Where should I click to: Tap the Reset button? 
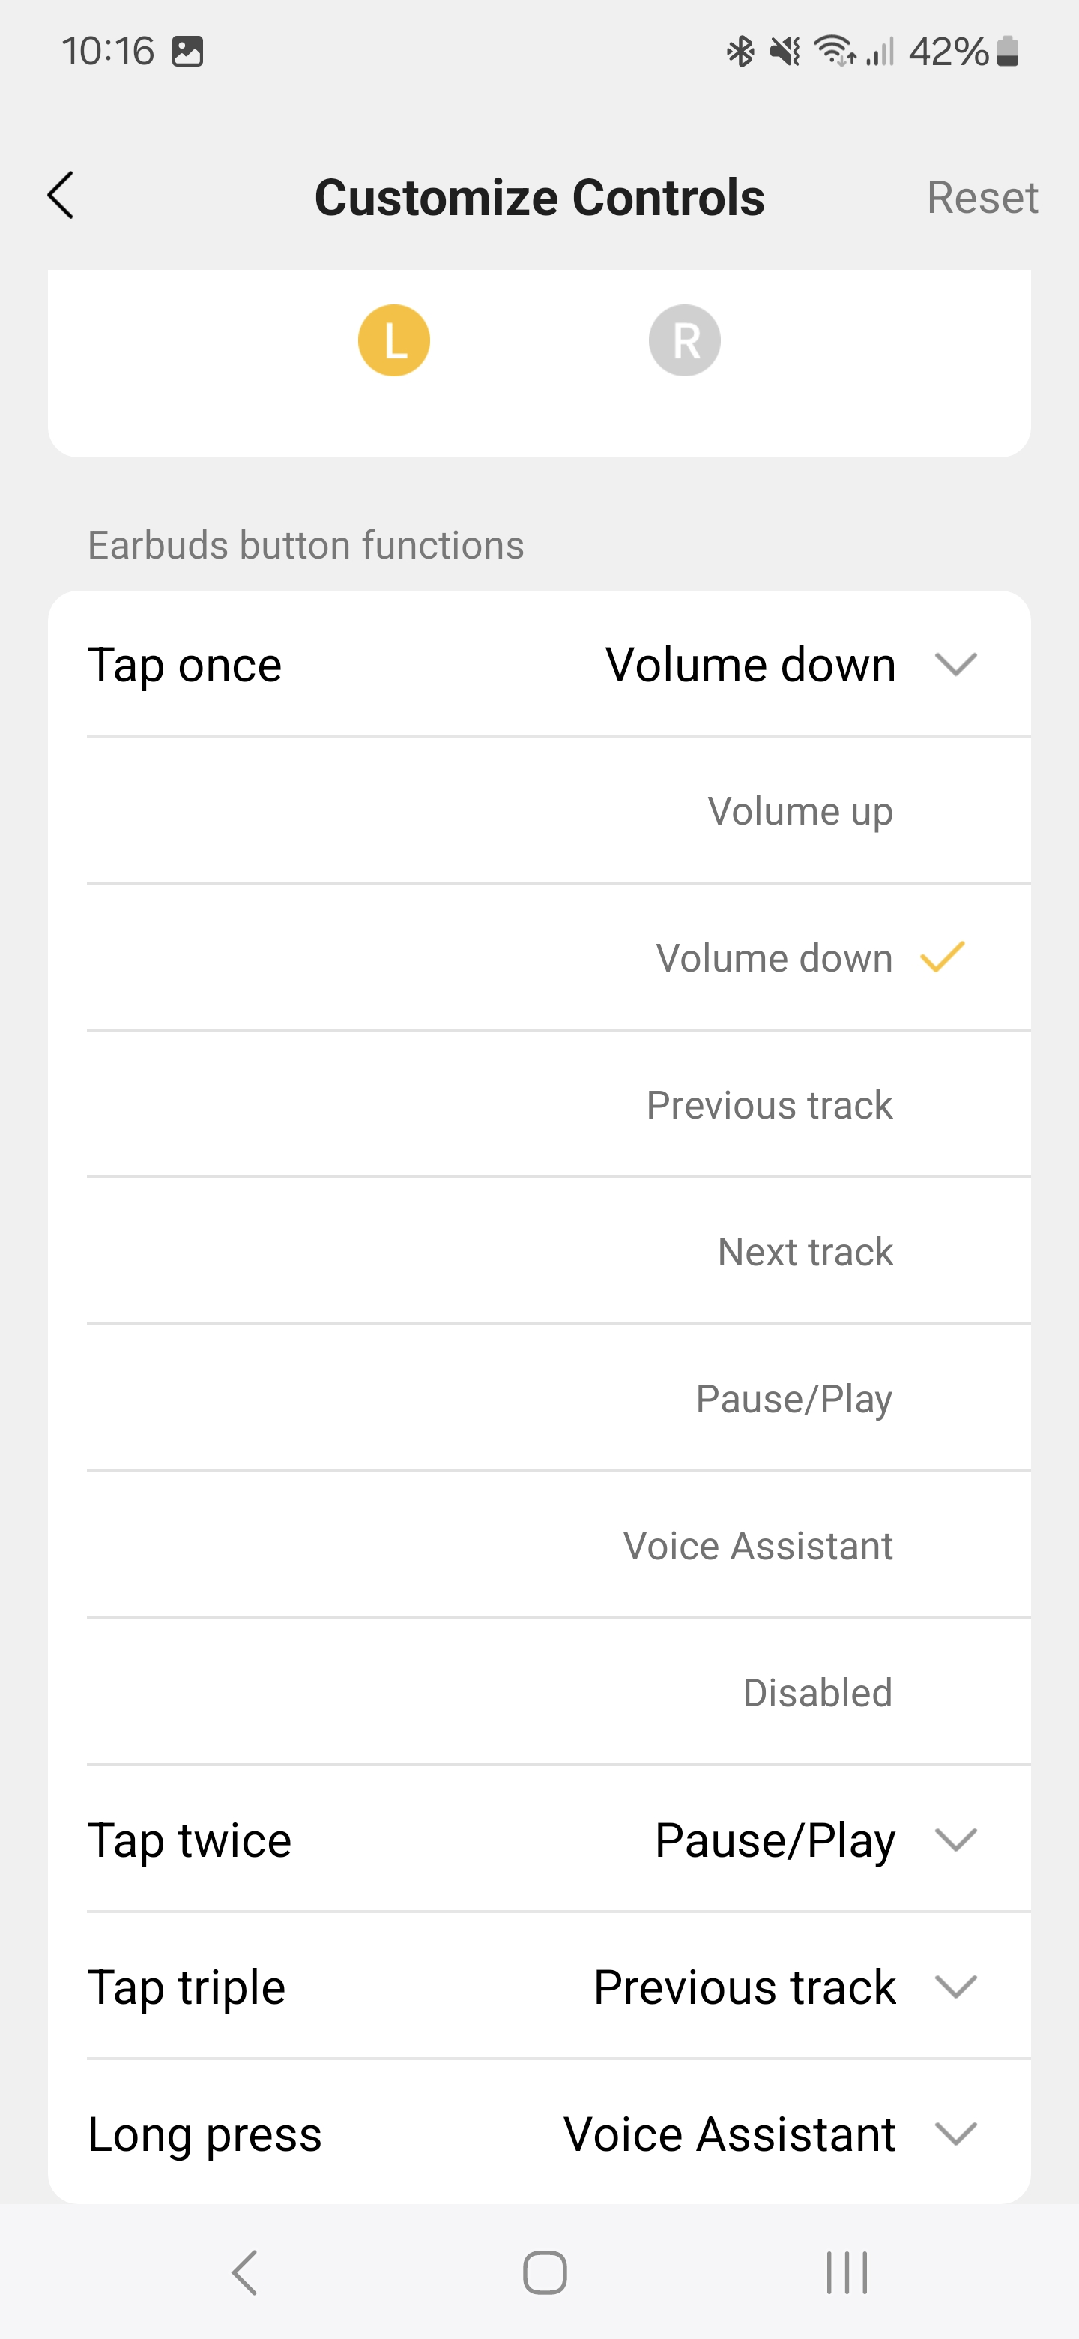[981, 197]
